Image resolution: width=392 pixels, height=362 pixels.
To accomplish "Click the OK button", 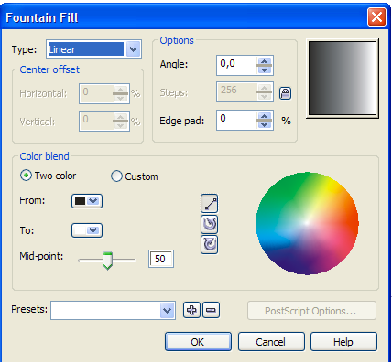I will 198,342.
